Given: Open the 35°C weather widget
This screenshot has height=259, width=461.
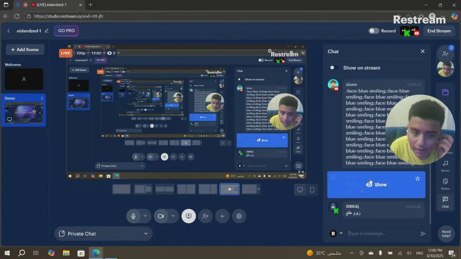Looking at the screenshot, I should point(324,253).
